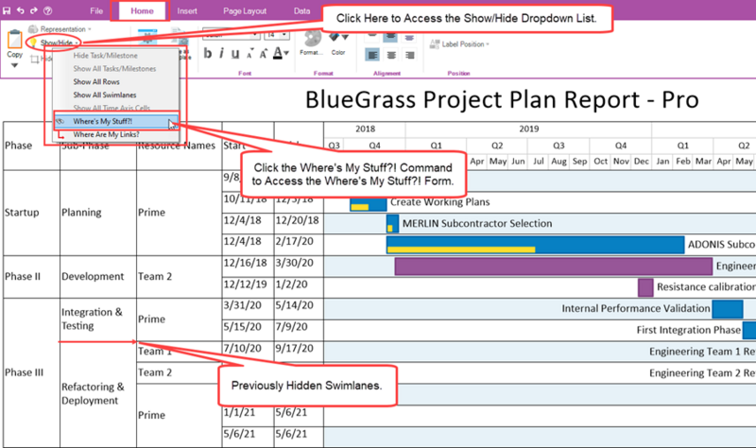
Task: Select Where's My Stuff?! menu command
Action: [x=115, y=122]
